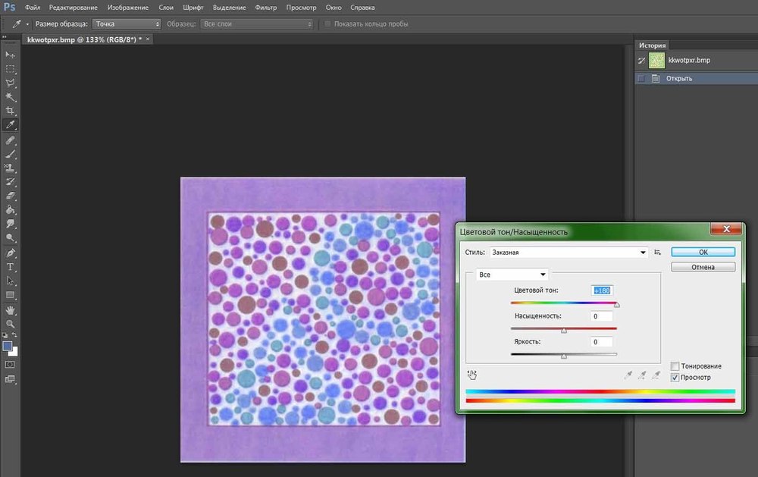Image resolution: width=758 pixels, height=477 pixels.
Task: Open the Стиль preset dropdown
Action: tap(568, 253)
